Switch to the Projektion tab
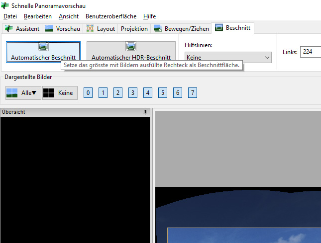 (x=134, y=29)
